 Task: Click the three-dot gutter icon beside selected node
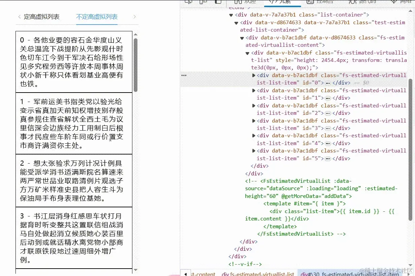pyautogui.click(x=184, y=75)
